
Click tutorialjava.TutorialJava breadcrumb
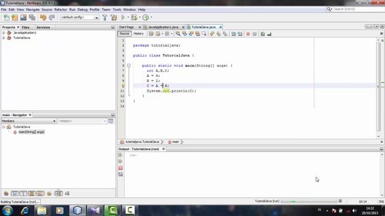tap(142, 142)
